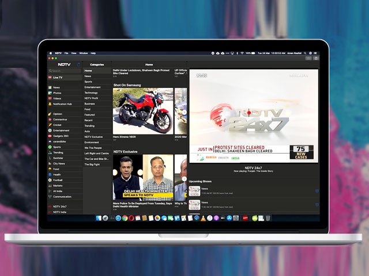Viewport: 369px width, 276px height.
Task: Open the Trash in the dock
Action: click(x=268, y=218)
